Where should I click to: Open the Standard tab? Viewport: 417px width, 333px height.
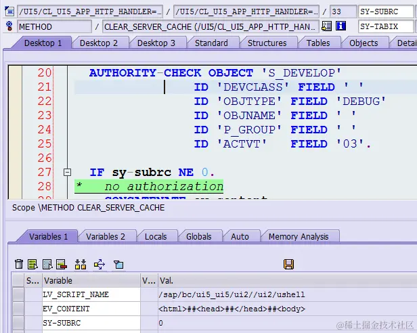(211, 43)
